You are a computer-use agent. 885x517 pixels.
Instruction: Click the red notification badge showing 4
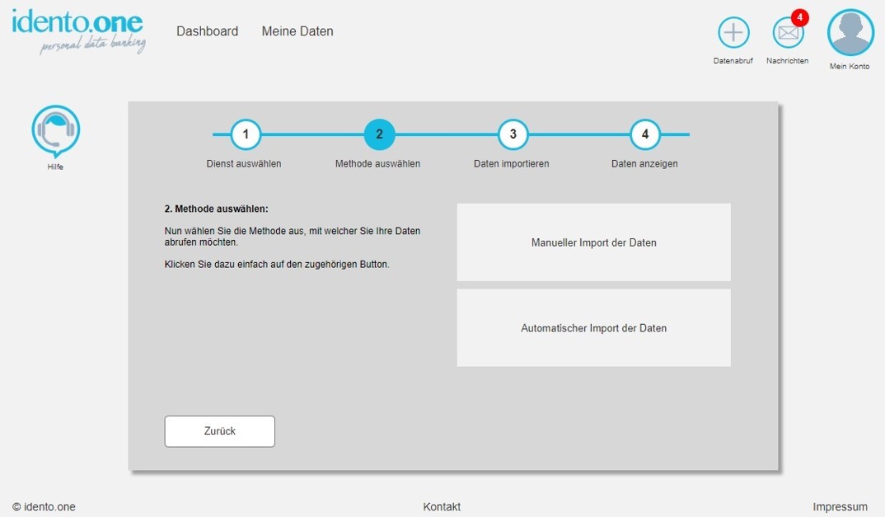799,18
